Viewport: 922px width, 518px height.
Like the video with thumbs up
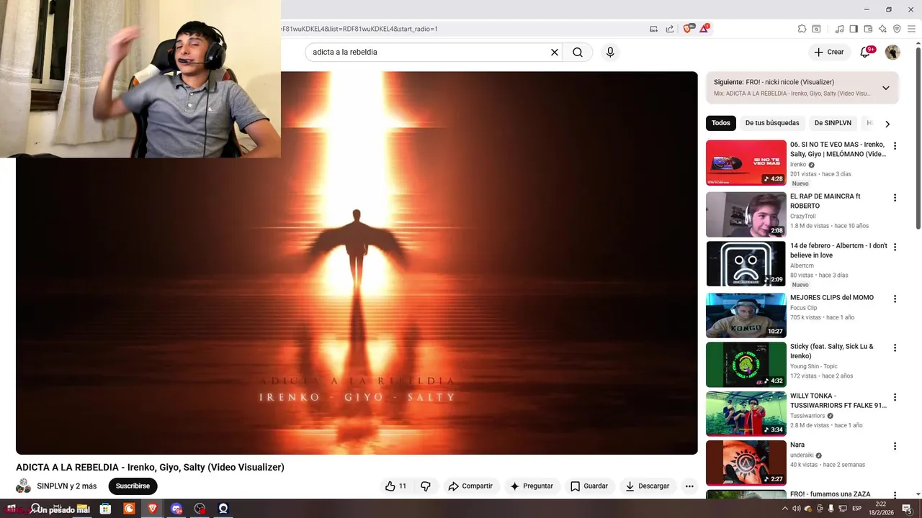coord(395,486)
